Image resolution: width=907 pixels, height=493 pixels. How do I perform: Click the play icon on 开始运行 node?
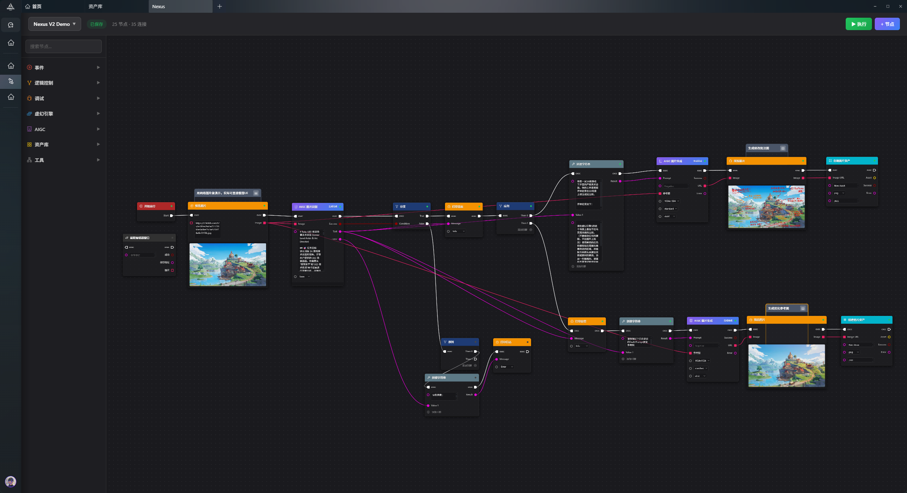tap(141, 206)
